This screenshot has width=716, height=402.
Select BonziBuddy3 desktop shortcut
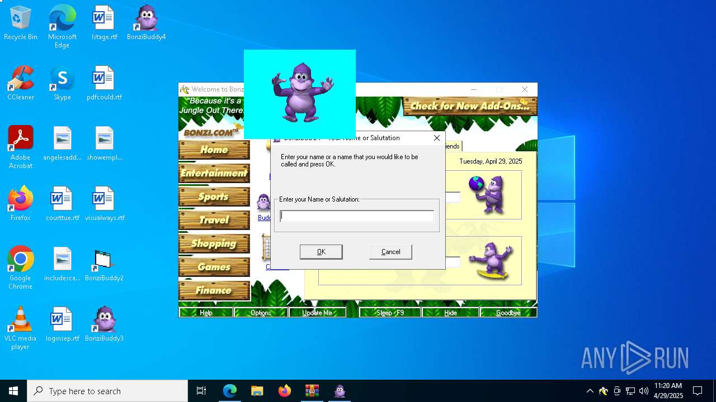pos(104,325)
